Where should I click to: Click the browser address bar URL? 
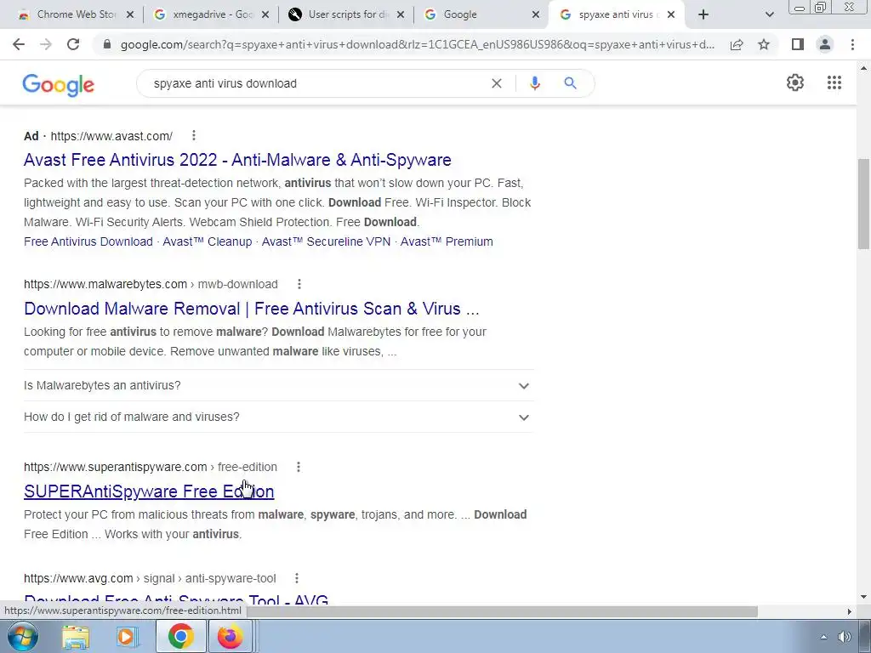[418, 44]
